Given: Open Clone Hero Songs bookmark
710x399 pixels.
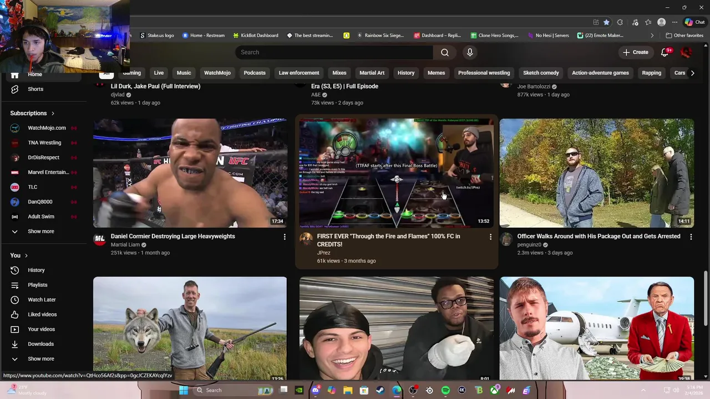Looking at the screenshot, I should pyautogui.click(x=494, y=35).
